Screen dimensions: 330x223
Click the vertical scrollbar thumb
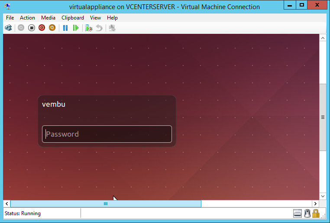click(323, 117)
